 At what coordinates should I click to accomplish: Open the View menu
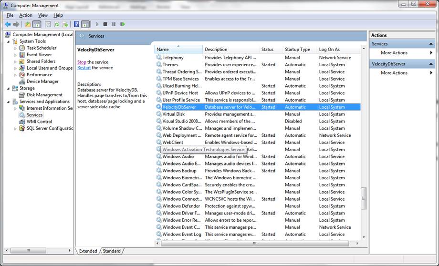pyautogui.click(x=43, y=15)
